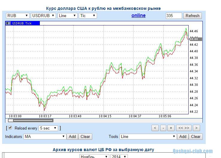Click the input field showing 335
The height and width of the screenshot is (158, 221).
(x=174, y=16)
